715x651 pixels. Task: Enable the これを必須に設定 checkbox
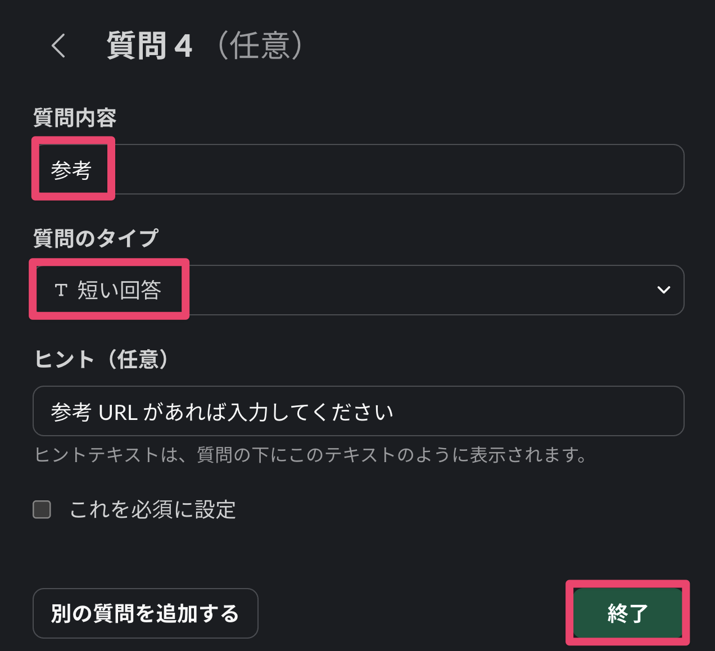coord(42,509)
